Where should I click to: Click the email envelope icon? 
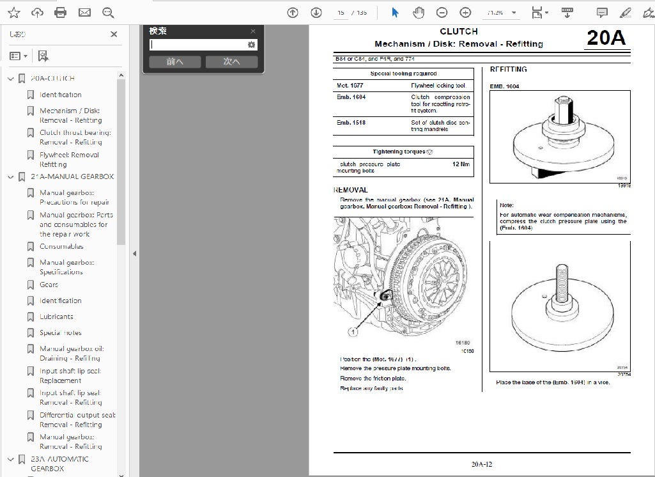coord(84,13)
